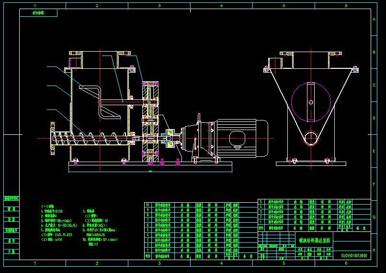
Task: Click the 螺旋给料器总装图 title text
Action: tap(315, 240)
